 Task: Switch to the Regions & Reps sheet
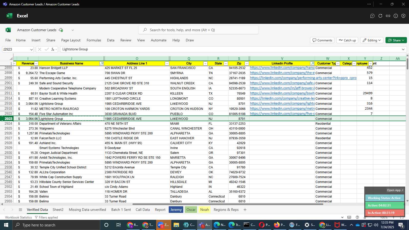226,210
